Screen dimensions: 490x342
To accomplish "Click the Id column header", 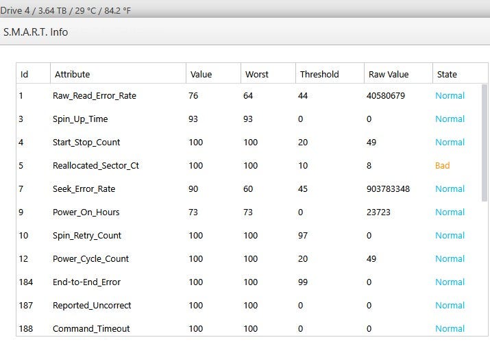I will coord(24,74).
